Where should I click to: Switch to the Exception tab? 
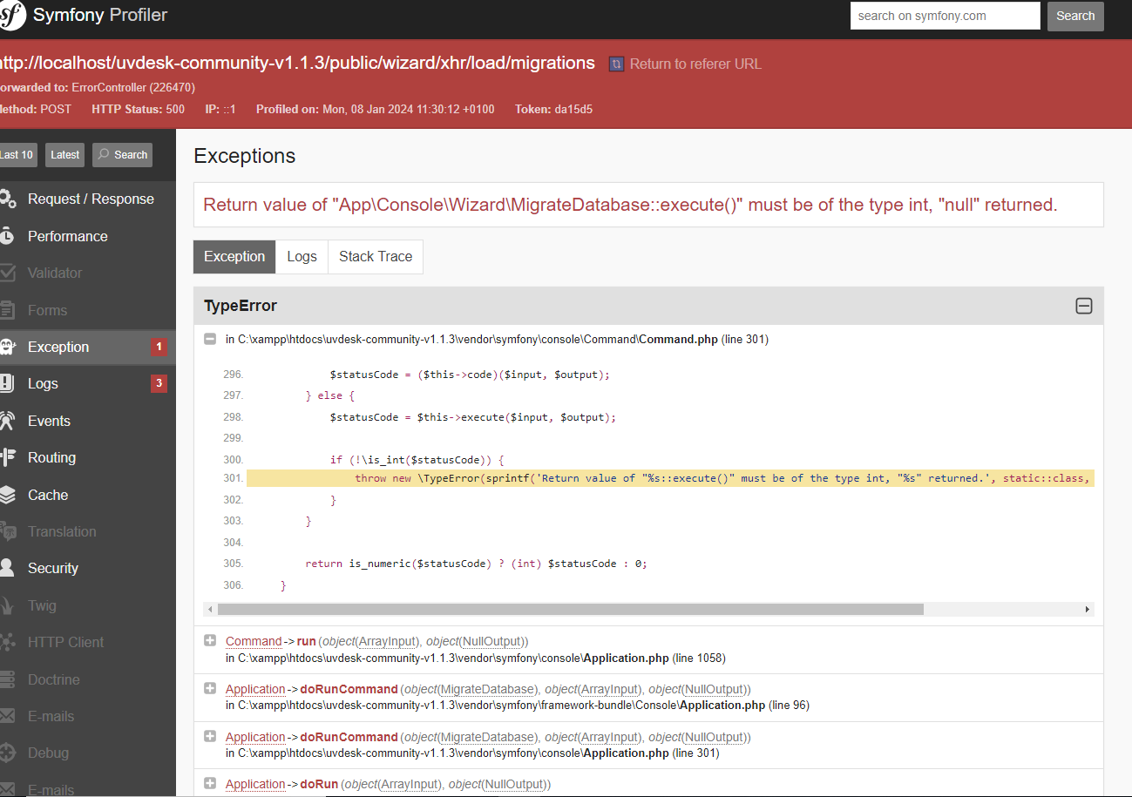[x=234, y=257]
